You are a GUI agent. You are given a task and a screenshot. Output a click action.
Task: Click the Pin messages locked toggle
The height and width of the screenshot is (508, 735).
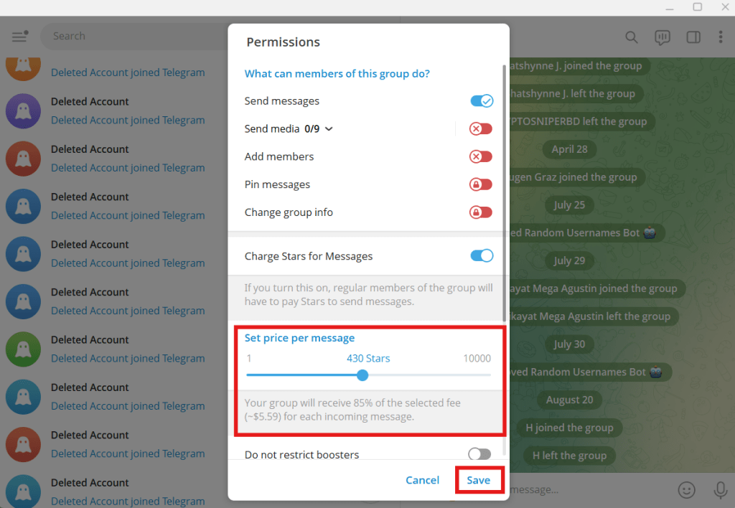pos(481,184)
